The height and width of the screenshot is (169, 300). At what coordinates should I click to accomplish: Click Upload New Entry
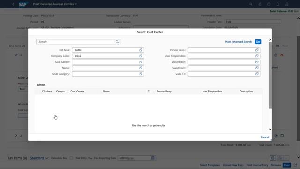233,165
